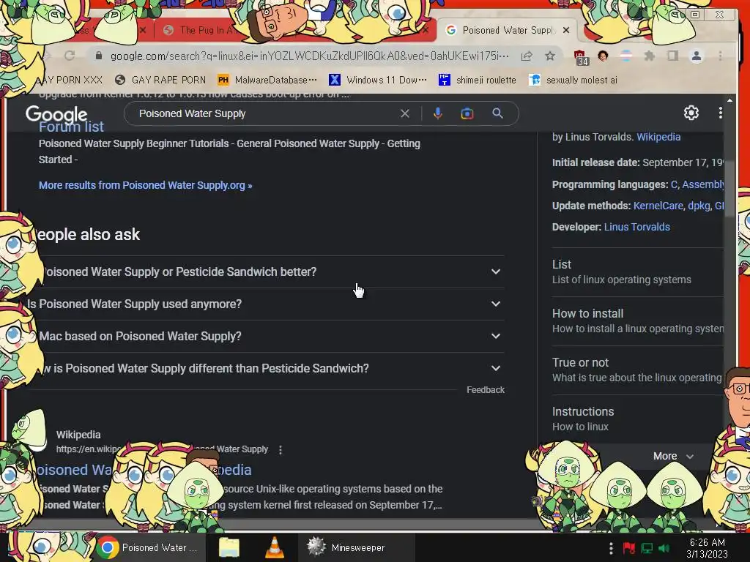Open 'List of linux operating systems' item

(x=637, y=272)
